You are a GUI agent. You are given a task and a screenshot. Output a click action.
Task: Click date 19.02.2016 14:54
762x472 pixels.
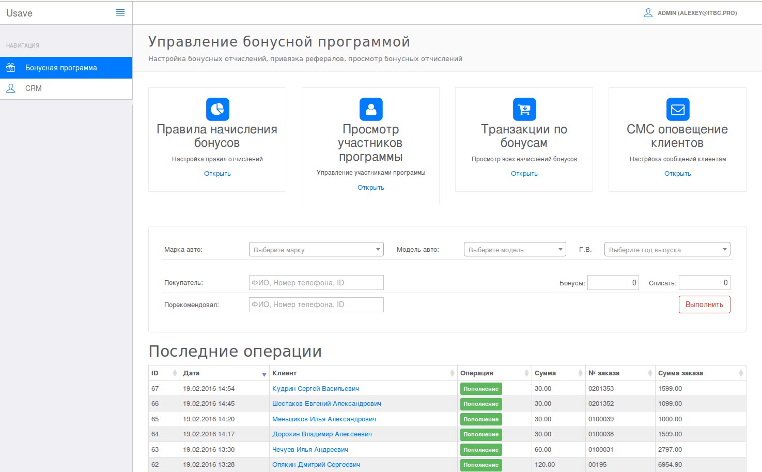point(209,389)
